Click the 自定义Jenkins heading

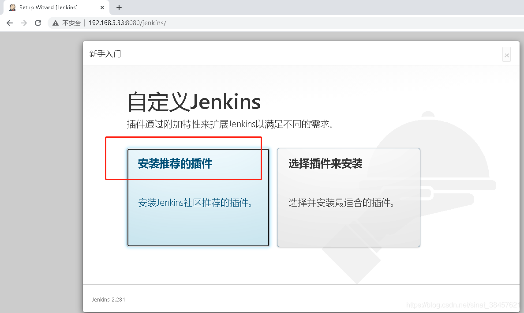coord(194,102)
